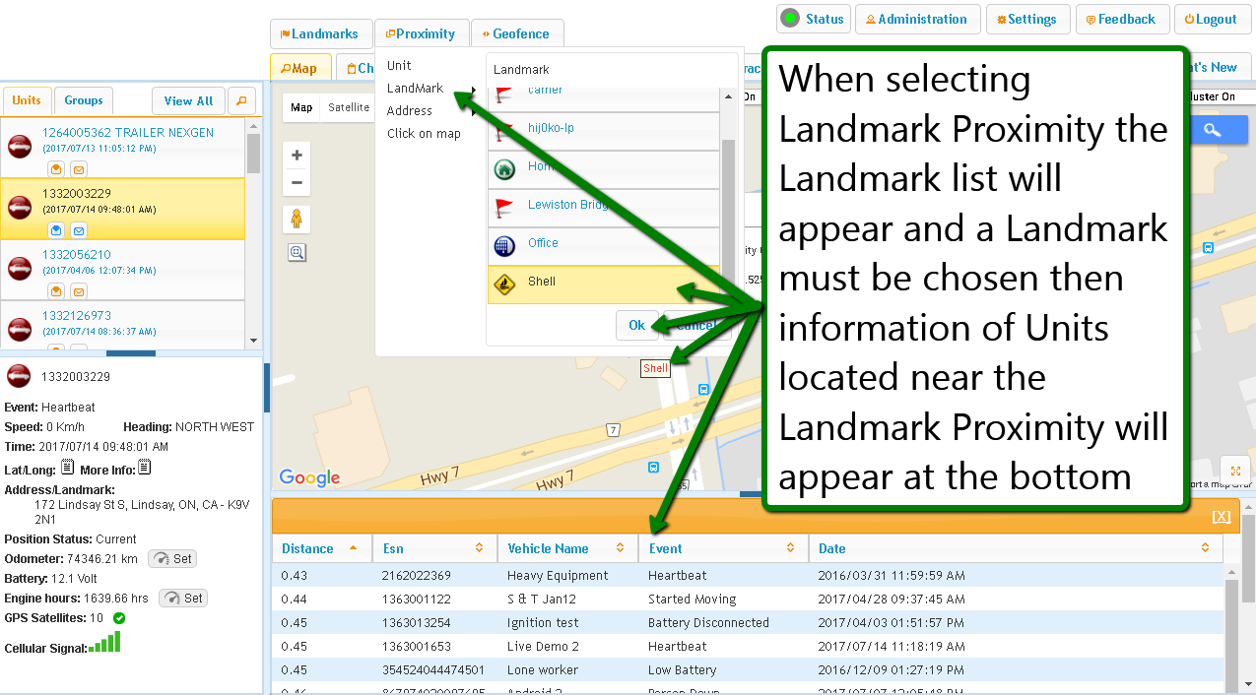Click the map zoom in plus button

[x=297, y=156]
